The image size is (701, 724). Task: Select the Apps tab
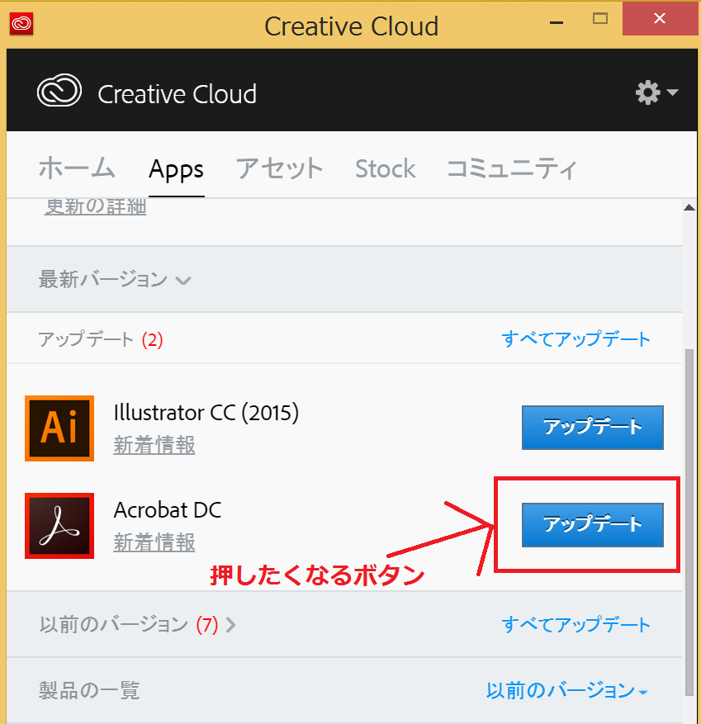click(176, 169)
